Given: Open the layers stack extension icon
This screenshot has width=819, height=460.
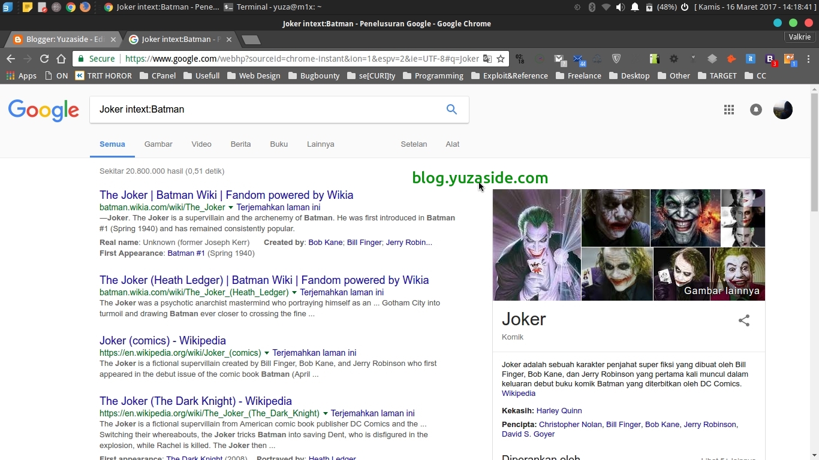Looking at the screenshot, I should tap(712, 59).
